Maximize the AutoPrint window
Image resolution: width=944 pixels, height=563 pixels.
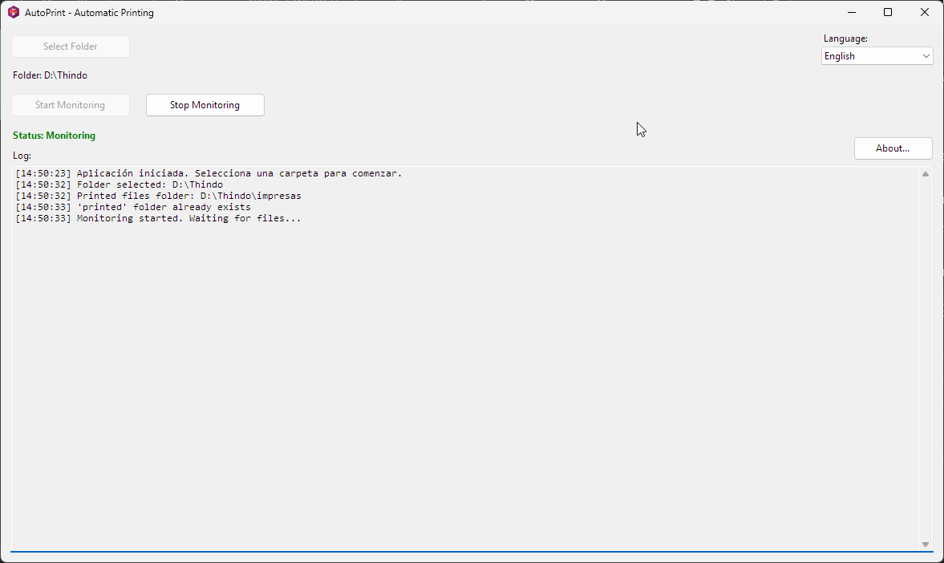[888, 13]
